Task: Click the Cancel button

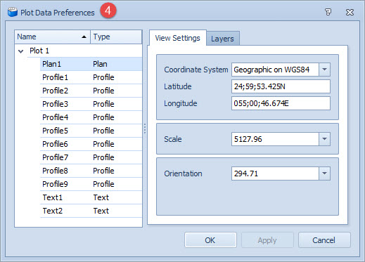Action: pos(324,240)
